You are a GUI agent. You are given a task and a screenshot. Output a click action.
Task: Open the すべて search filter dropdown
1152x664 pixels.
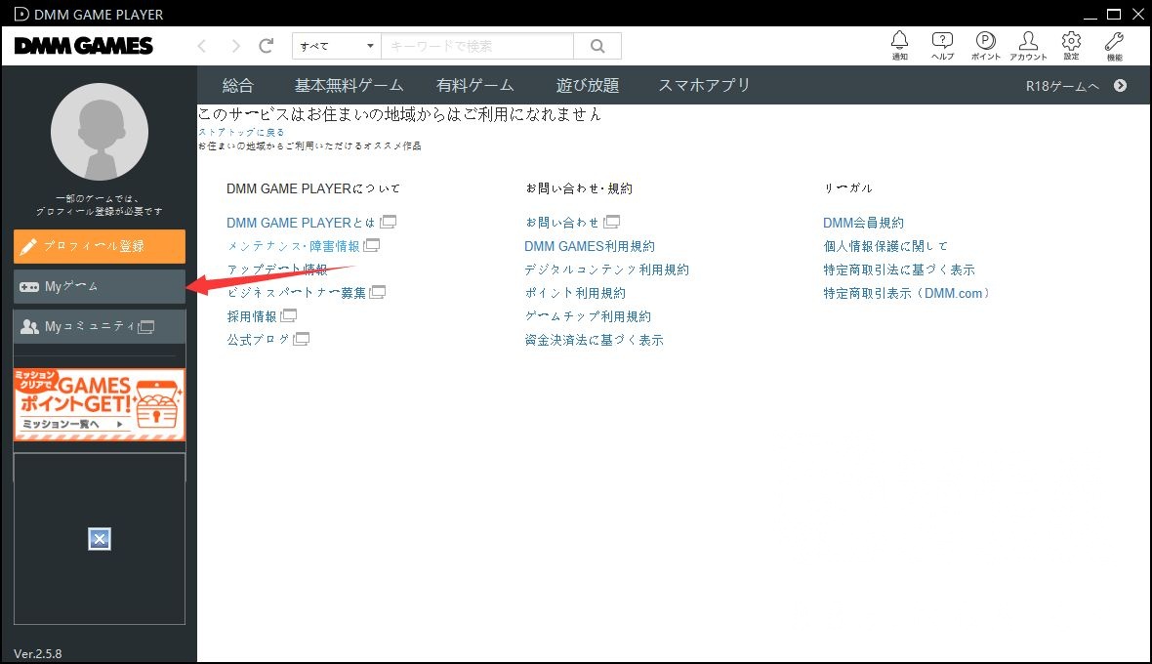[x=335, y=46]
